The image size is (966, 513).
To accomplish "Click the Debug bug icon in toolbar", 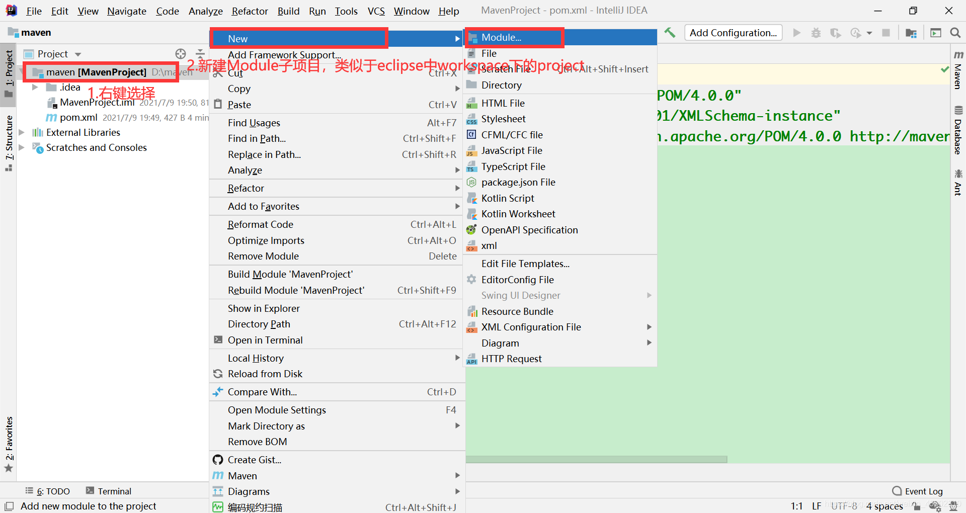I will pyautogui.click(x=816, y=33).
